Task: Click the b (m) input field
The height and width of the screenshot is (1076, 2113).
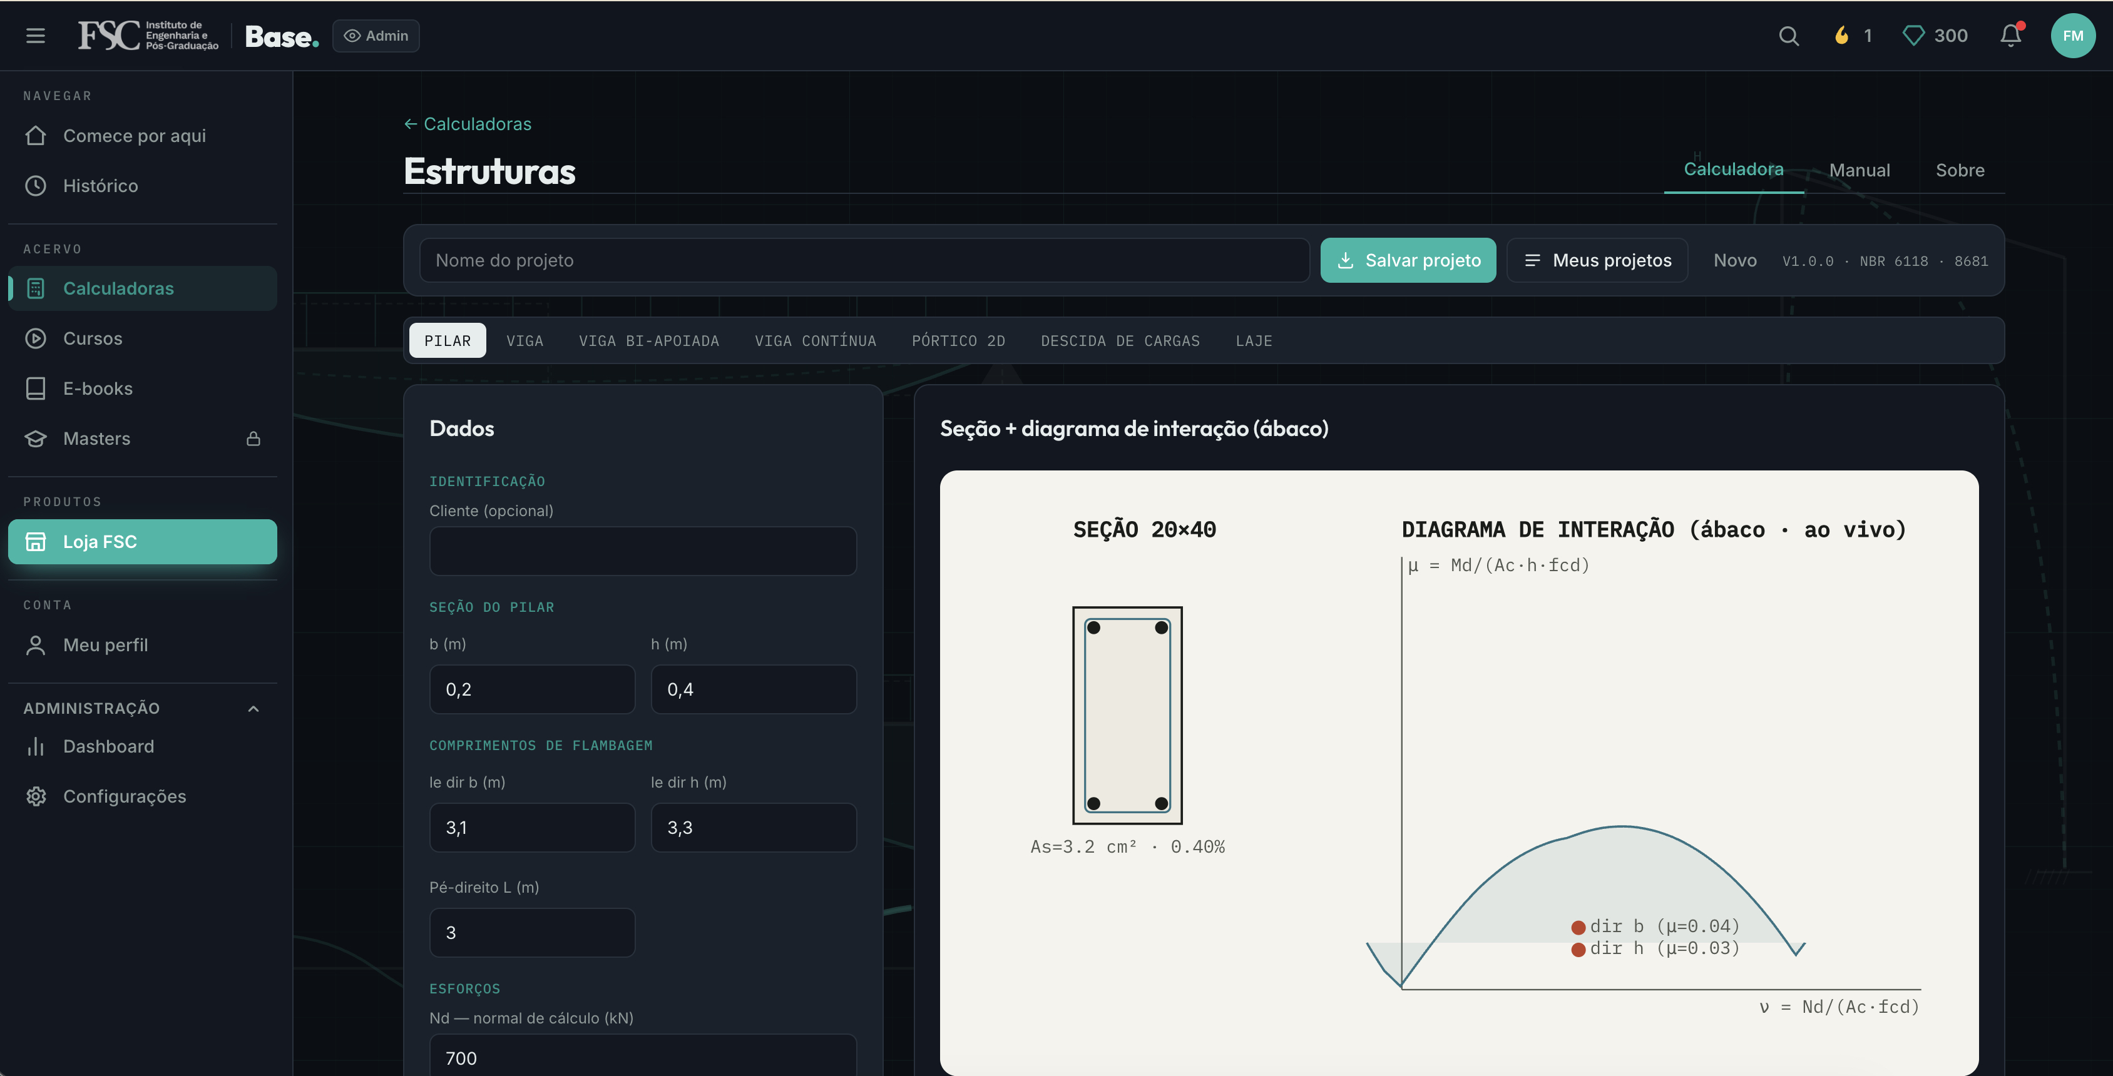Action: click(533, 689)
